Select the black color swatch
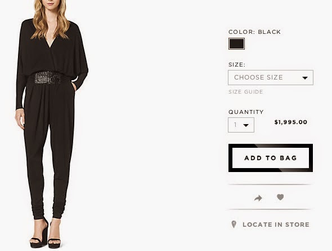 point(236,43)
